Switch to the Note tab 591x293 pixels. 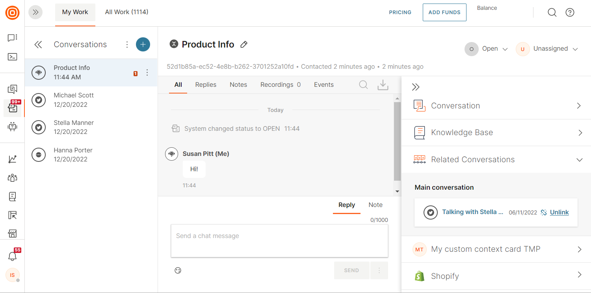(x=375, y=205)
